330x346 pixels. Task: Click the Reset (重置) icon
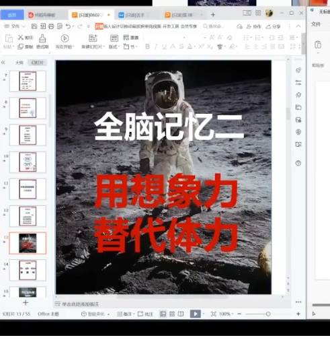[126, 38]
